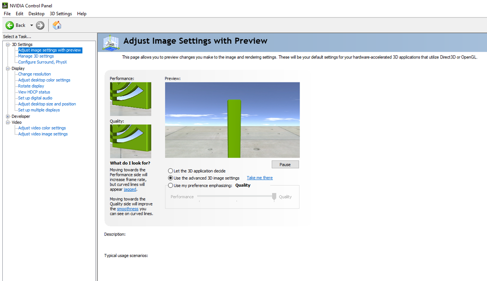The image size is (487, 281).
Task: Follow the Take me there link
Action: coord(260,178)
